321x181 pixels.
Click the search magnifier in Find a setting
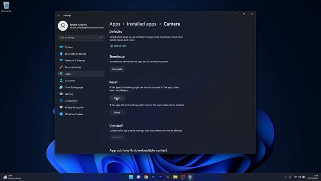pyautogui.click(x=101, y=38)
